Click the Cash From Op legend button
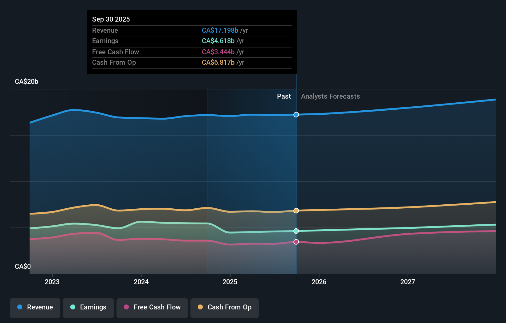This screenshot has width=506, height=323. pyautogui.click(x=224, y=308)
